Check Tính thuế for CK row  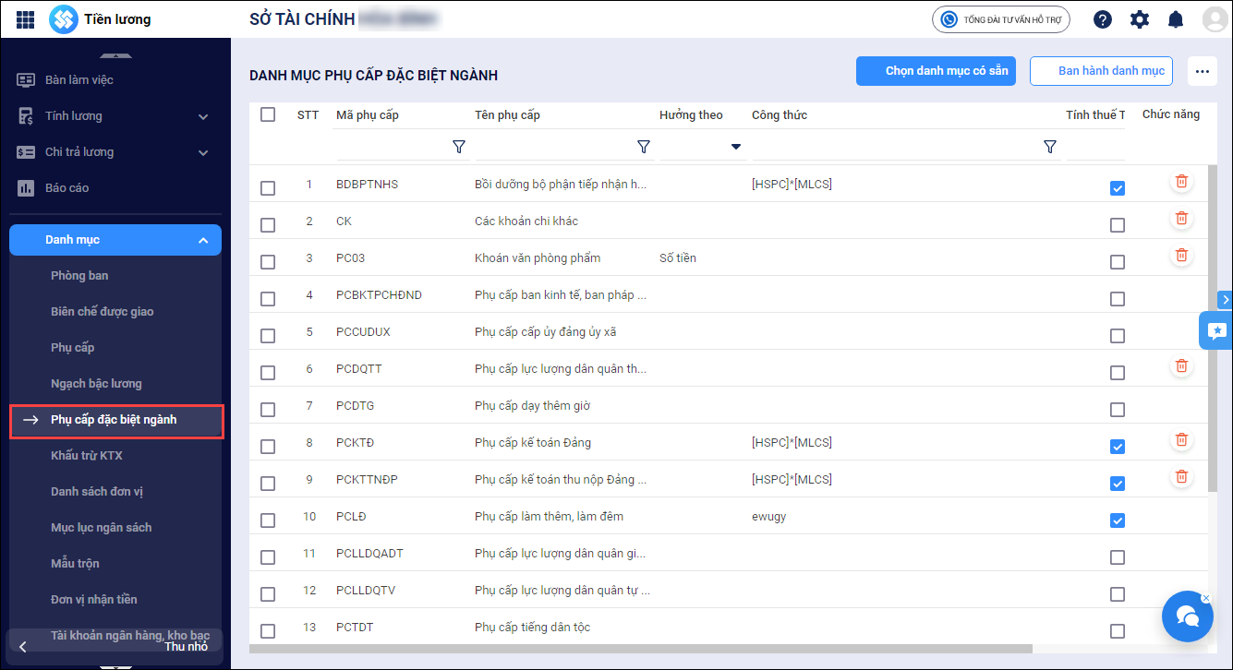tap(1118, 225)
